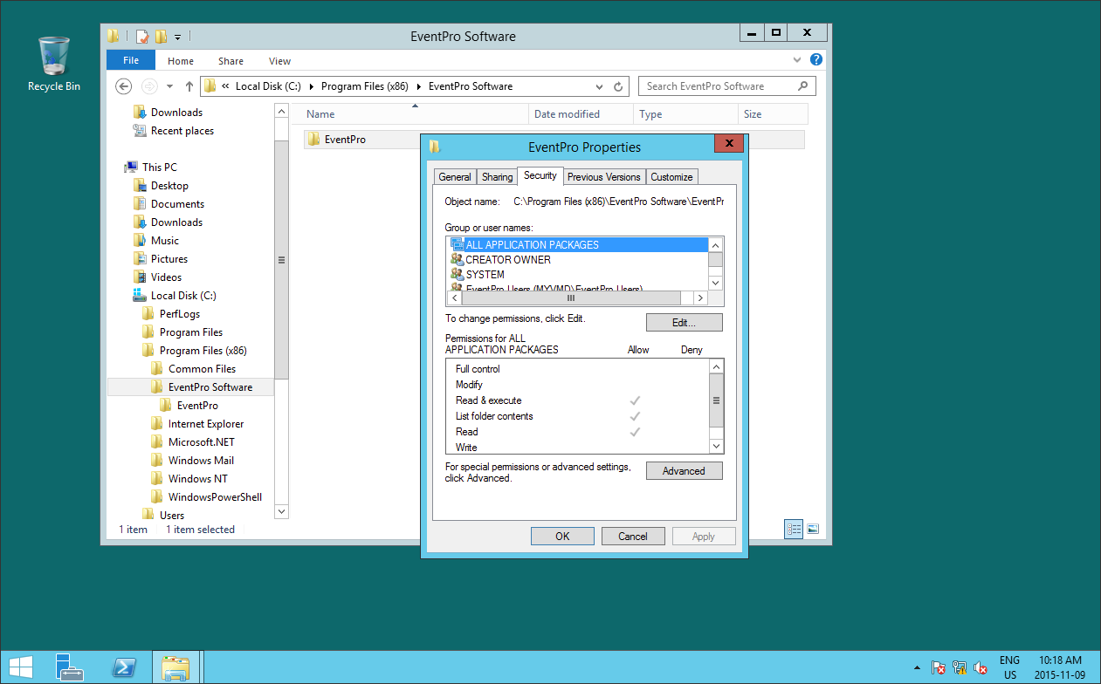Select Windows NT in the navigation tree

coord(197,479)
